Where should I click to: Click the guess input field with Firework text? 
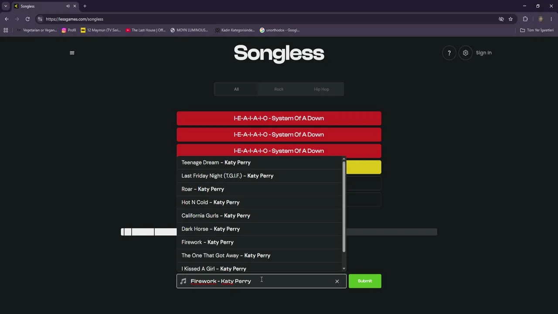point(262,281)
